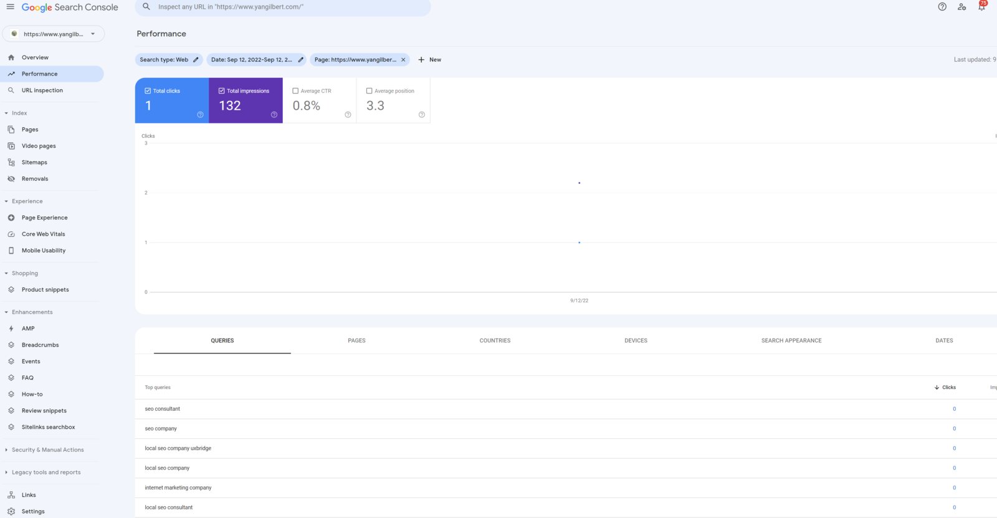The height and width of the screenshot is (518, 997).
Task: Sort table by Clicks column
Action: pos(945,388)
